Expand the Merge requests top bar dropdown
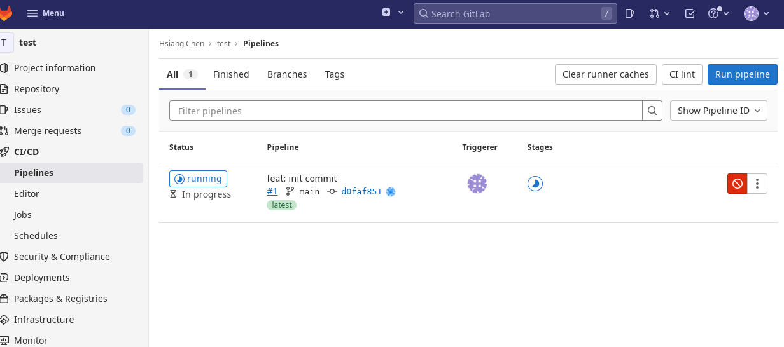 (659, 13)
